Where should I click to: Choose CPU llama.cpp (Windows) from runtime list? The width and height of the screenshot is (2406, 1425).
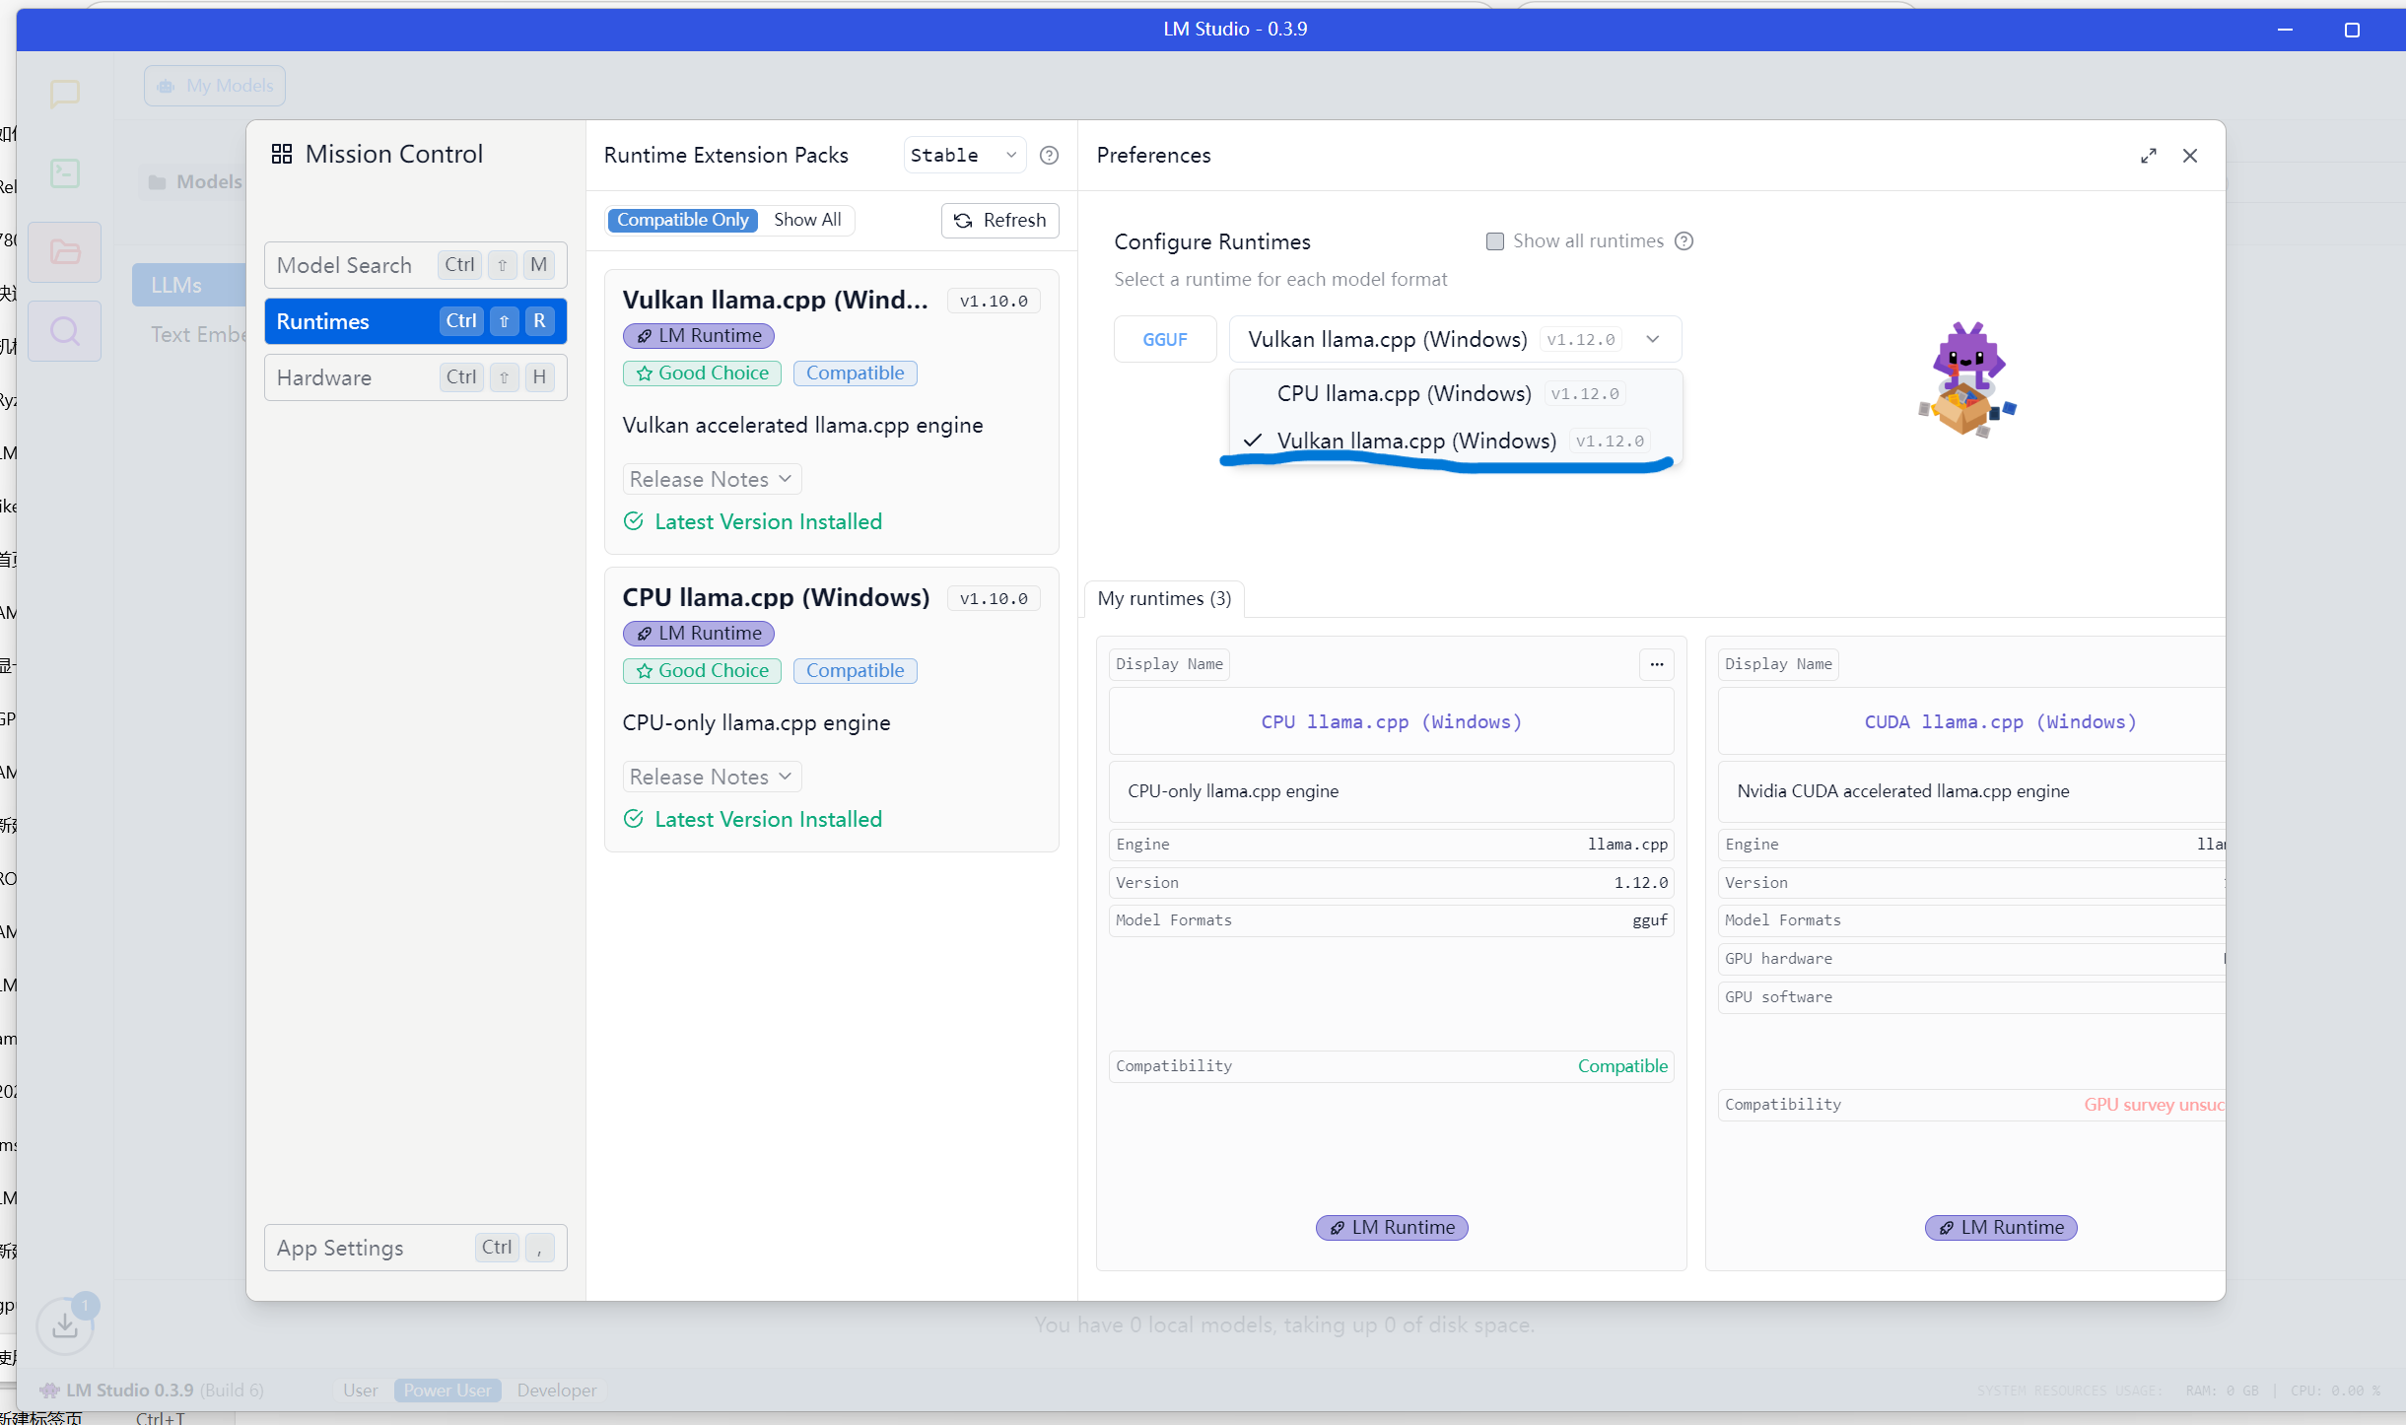(x=1403, y=394)
